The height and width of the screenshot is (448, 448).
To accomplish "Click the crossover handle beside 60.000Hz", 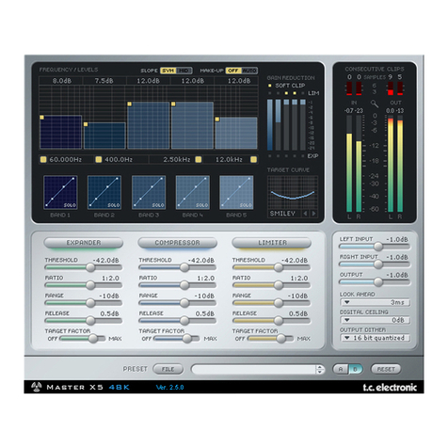I will [43, 159].
